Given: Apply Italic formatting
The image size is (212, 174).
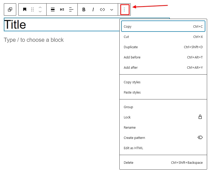Looking at the screenshot, I should click(93, 9).
